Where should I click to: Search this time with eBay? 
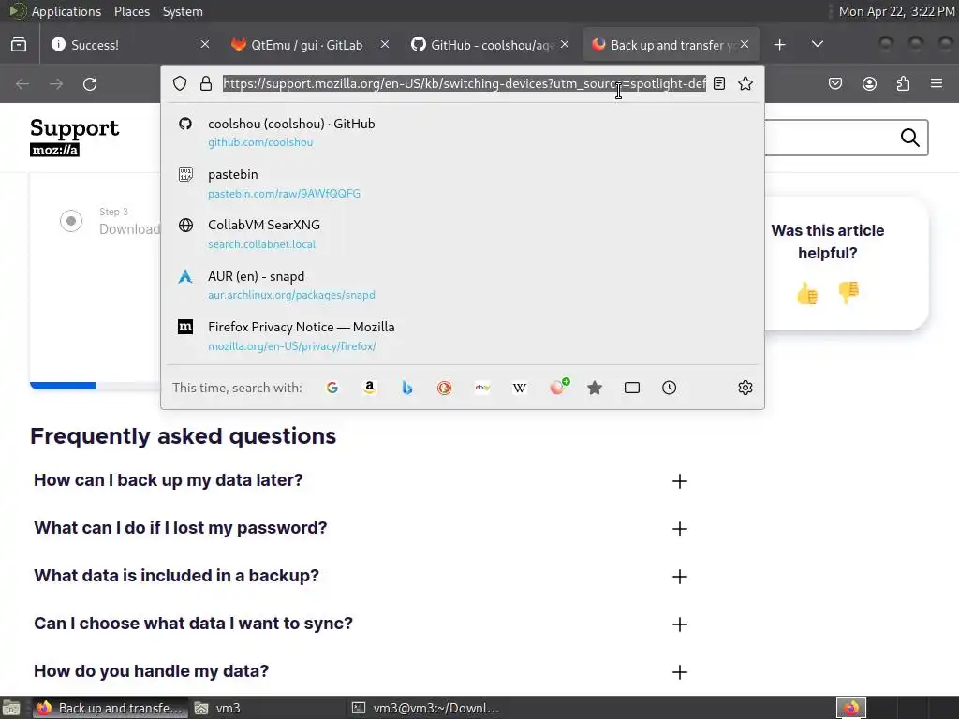pyautogui.click(x=482, y=388)
